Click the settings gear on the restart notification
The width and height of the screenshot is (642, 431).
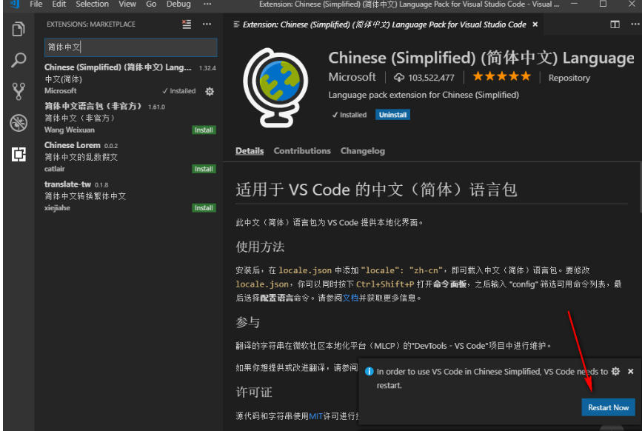coord(615,372)
